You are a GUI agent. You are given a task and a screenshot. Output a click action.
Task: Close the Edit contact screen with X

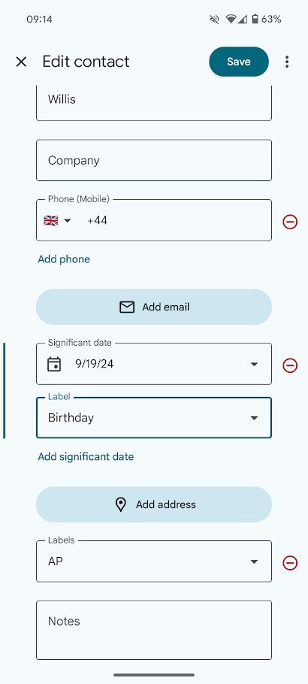(21, 62)
